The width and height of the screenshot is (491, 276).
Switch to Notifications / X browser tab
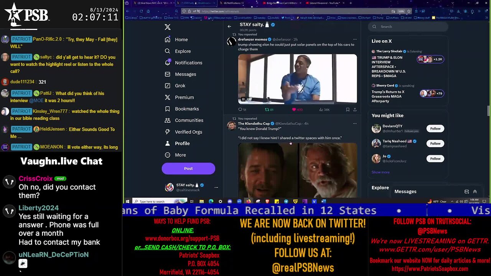coord(240,3)
